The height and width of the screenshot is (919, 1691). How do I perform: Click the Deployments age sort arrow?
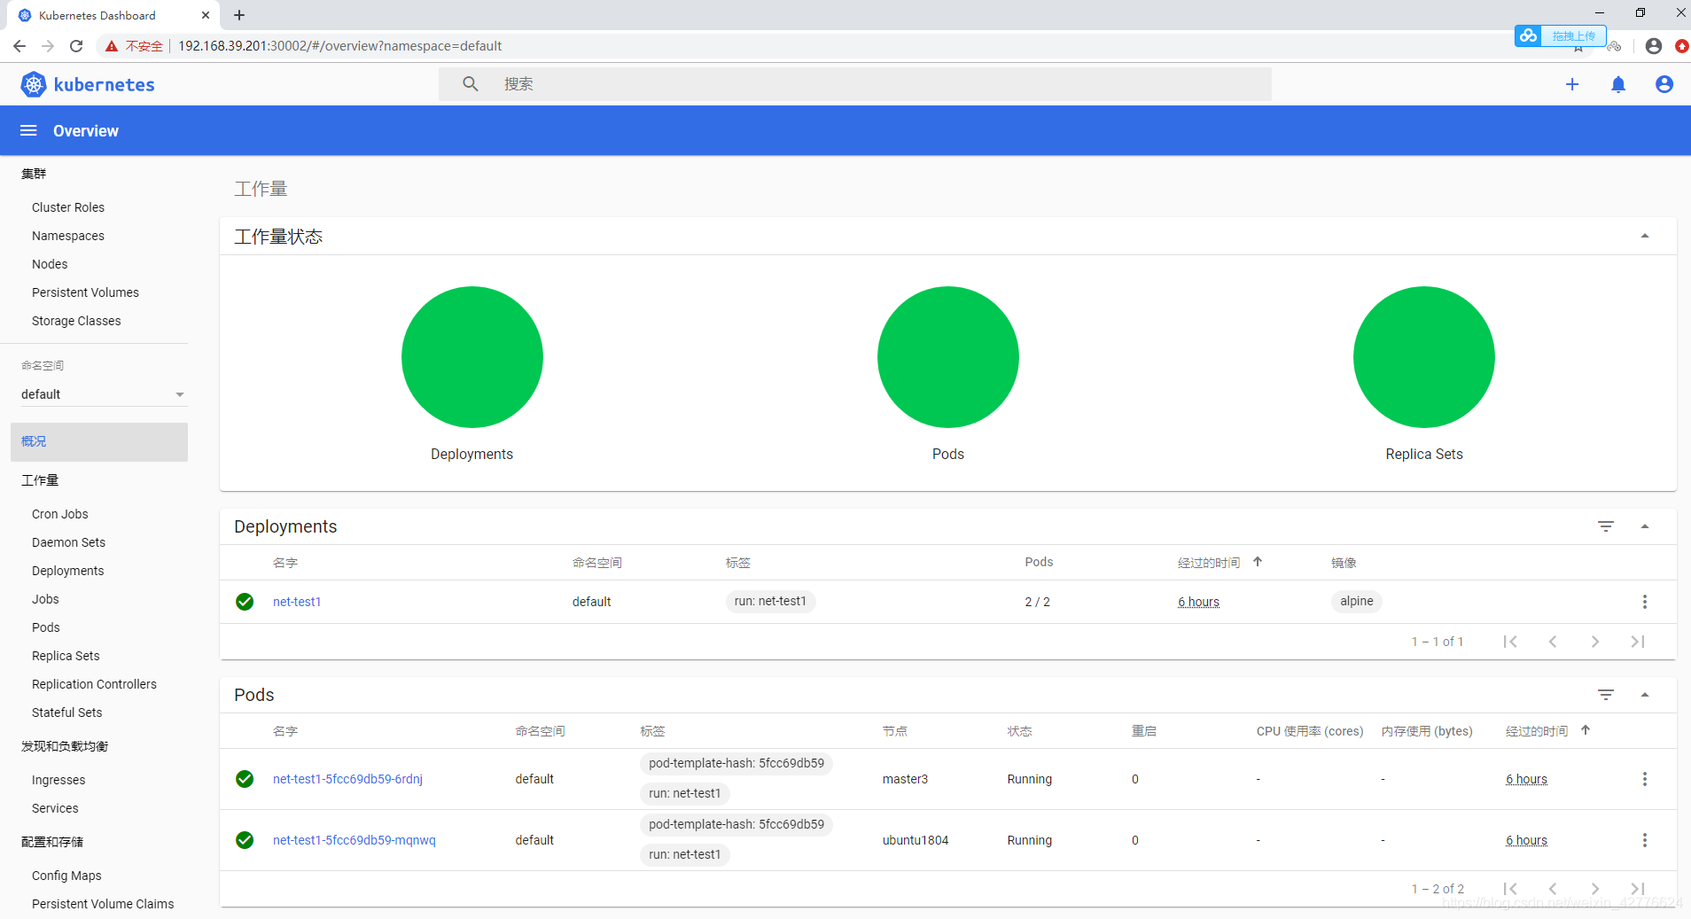tap(1258, 562)
